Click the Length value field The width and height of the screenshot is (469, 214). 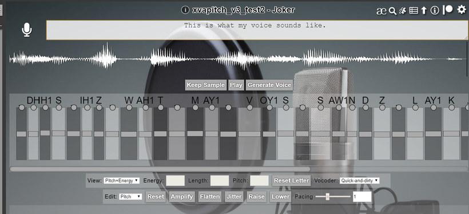click(220, 180)
